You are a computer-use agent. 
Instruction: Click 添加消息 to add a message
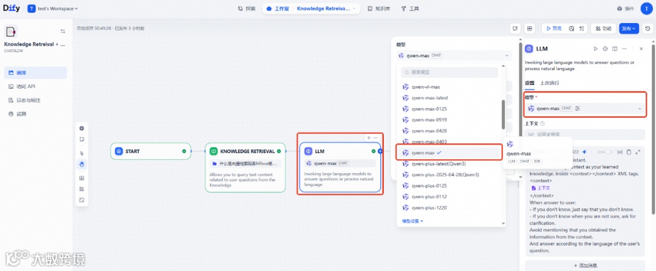585,266
